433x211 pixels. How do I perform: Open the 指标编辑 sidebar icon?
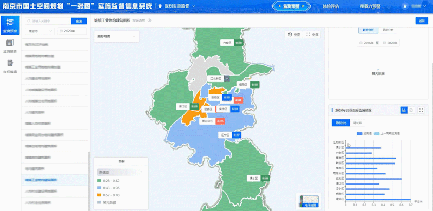tap(10, 66)
